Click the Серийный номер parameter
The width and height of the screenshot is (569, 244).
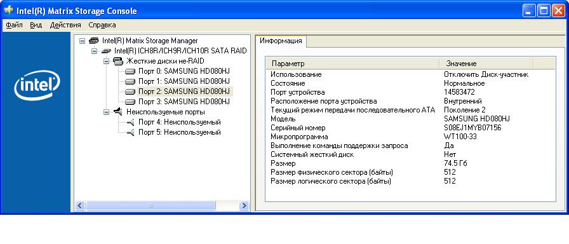(x=298, y=128)
